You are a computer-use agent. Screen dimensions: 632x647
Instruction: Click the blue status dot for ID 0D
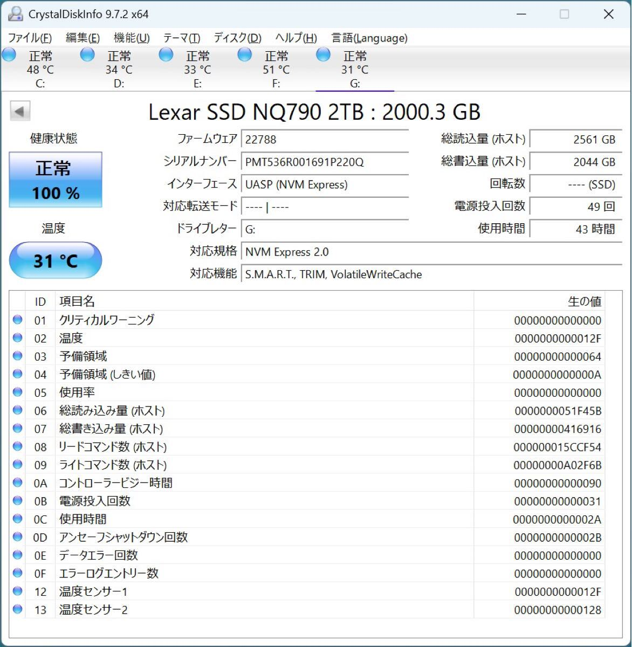coord(18,537)
